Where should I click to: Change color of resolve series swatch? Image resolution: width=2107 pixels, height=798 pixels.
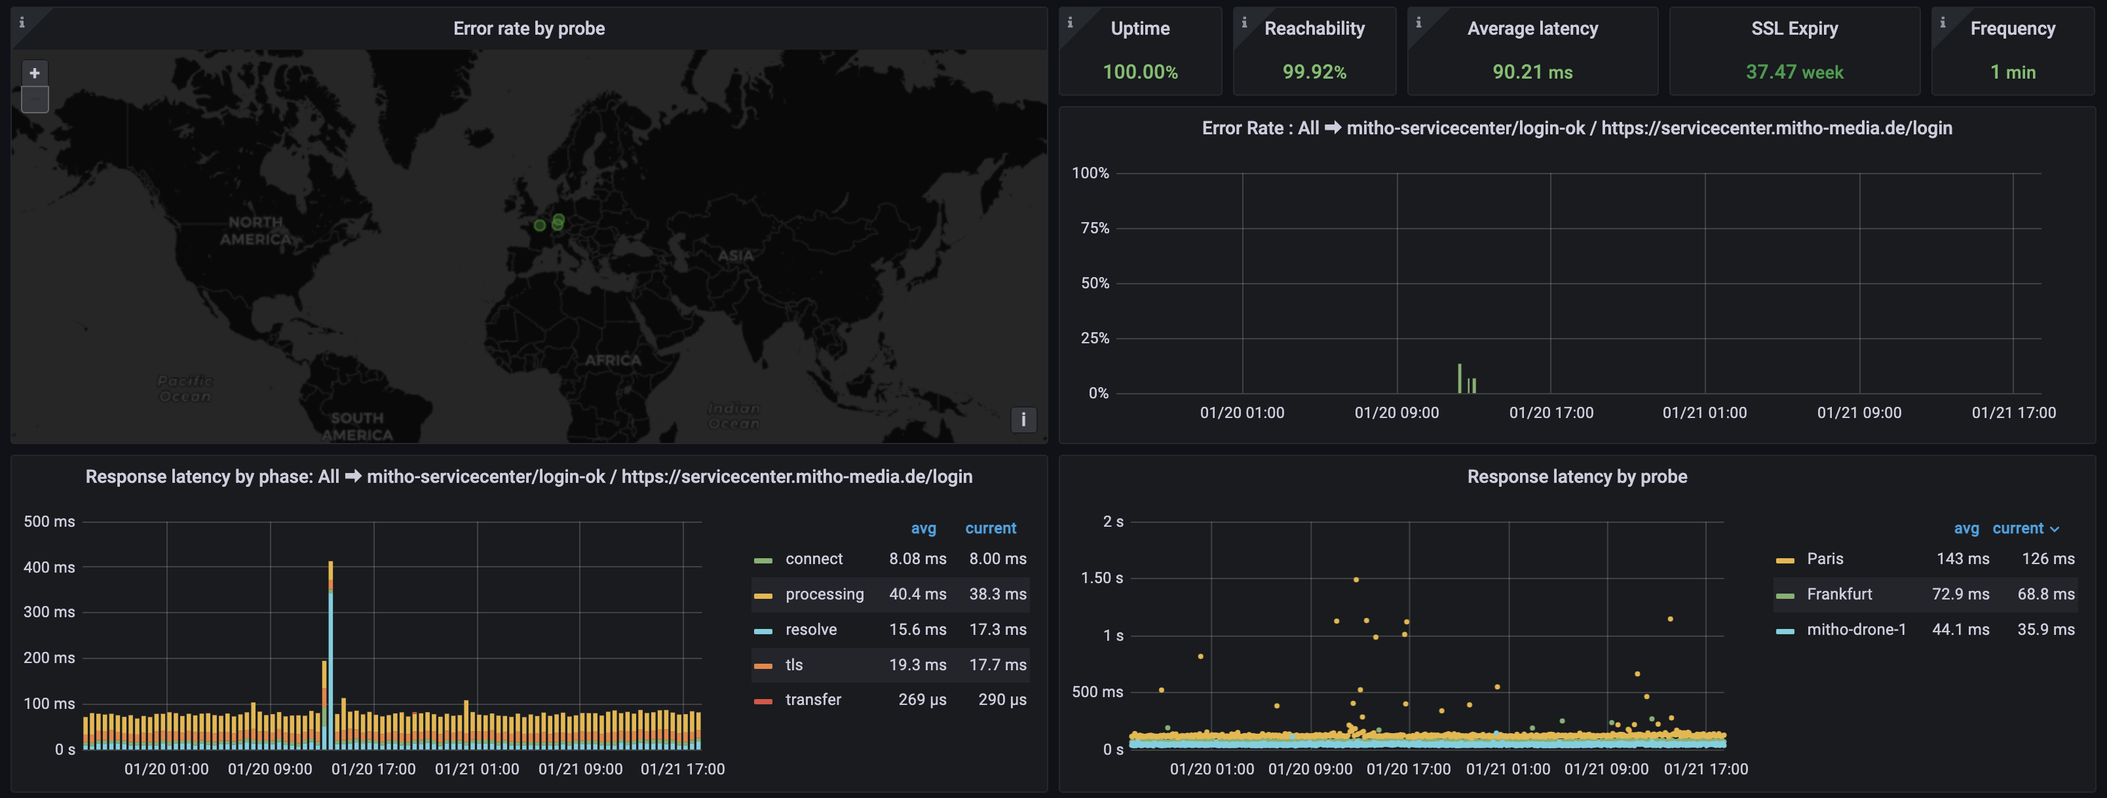click(763, 631)
